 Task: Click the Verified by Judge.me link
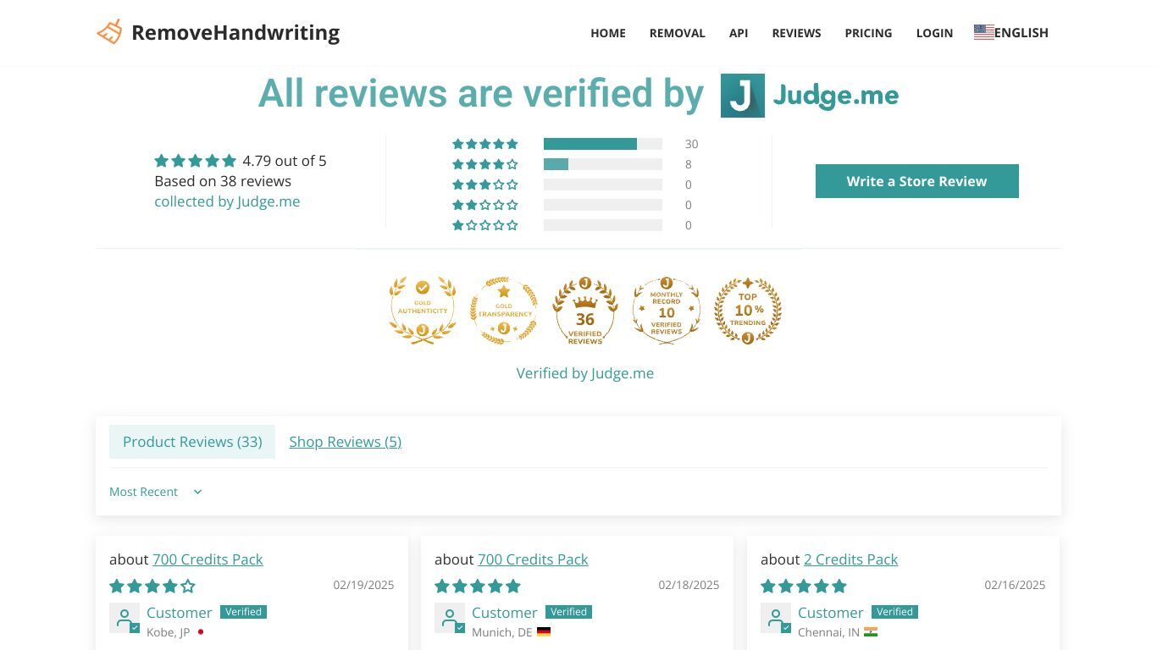pyautogui.click(x=585, y=373)
